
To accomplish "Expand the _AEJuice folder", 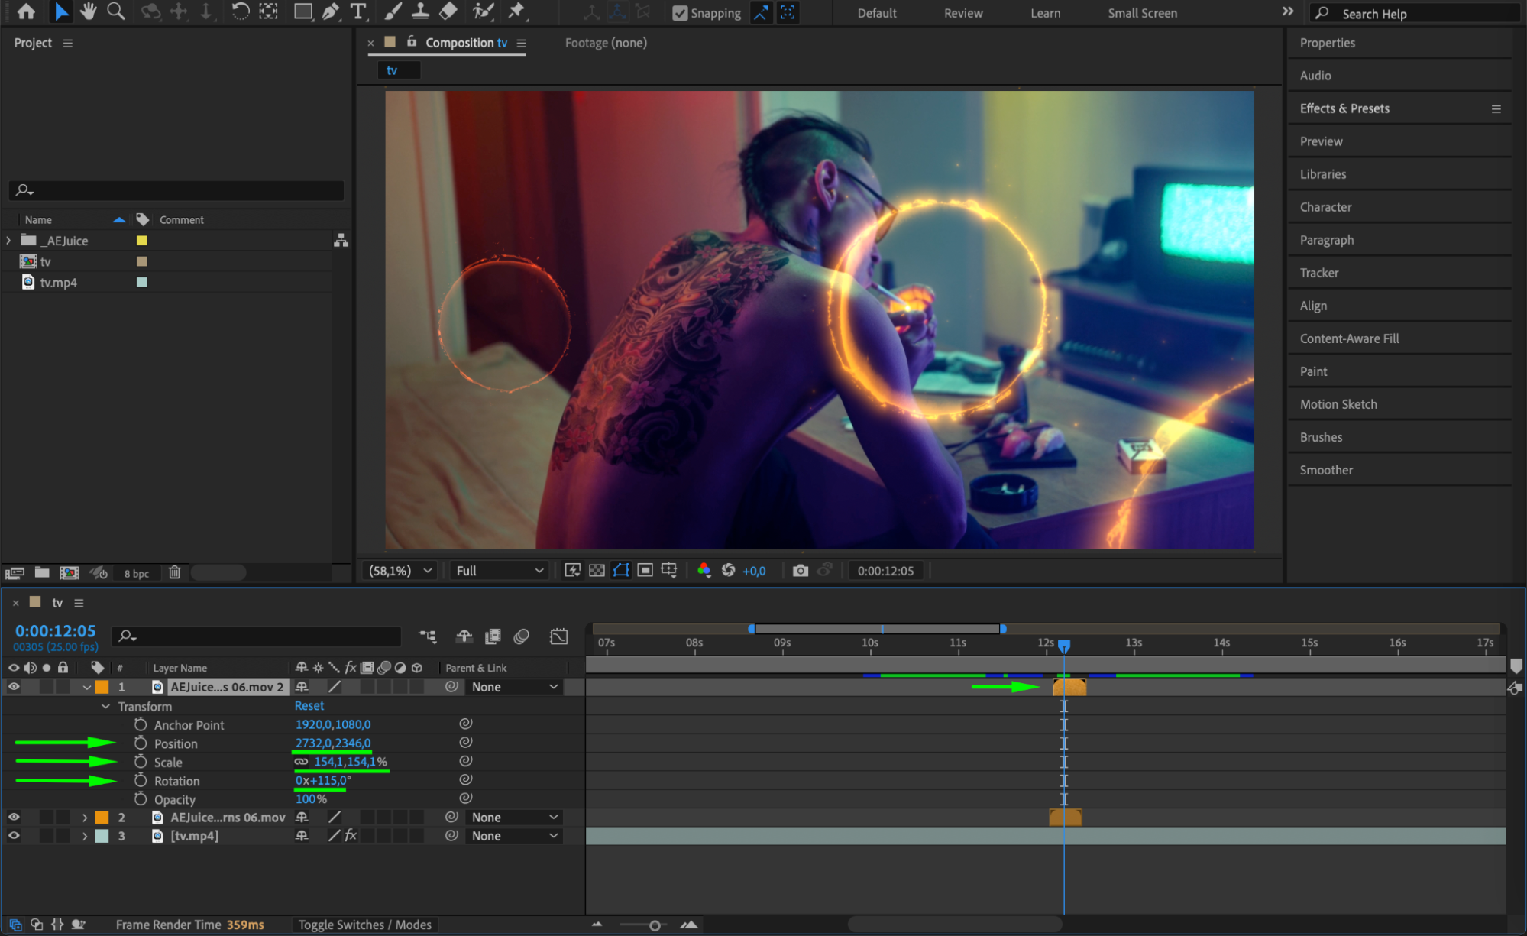I will point(8,241).
